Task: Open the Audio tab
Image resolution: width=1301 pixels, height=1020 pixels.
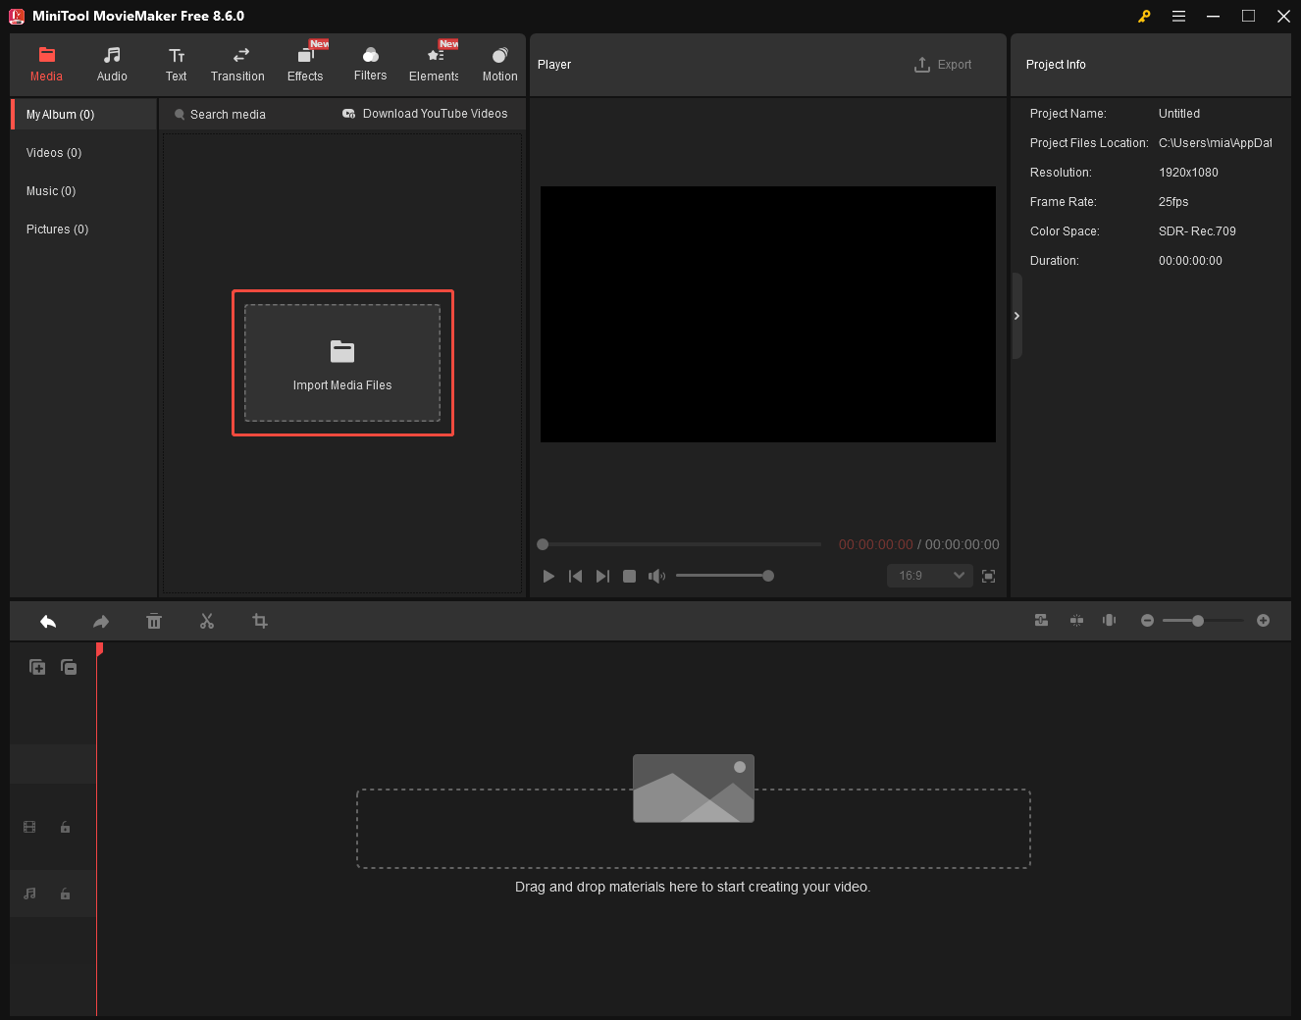Action: [x=112, y=65]
